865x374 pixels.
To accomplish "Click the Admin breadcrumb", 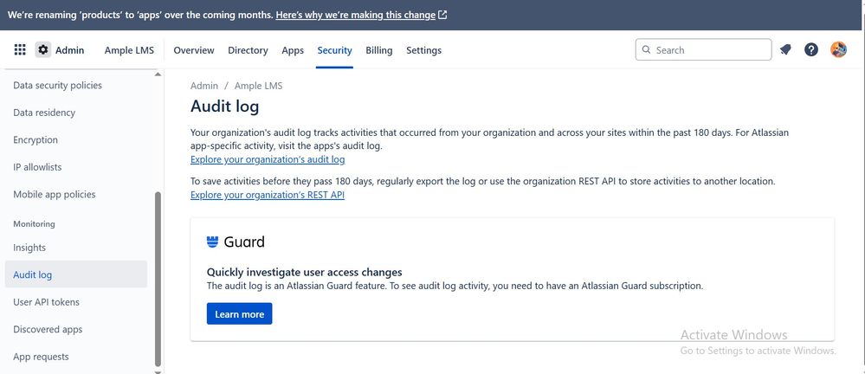I will 204,86.
